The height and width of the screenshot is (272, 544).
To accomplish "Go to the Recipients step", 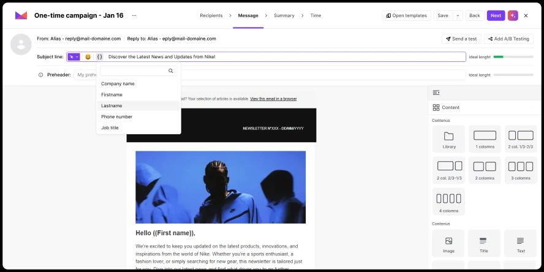I will (211, 15).
